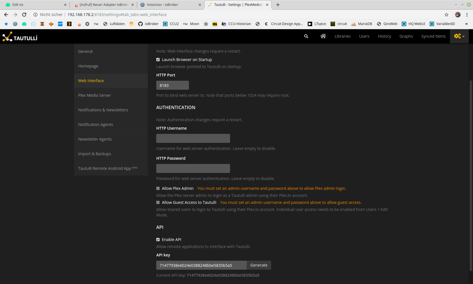Open Plex Media Server settings

tap(111, 95)
